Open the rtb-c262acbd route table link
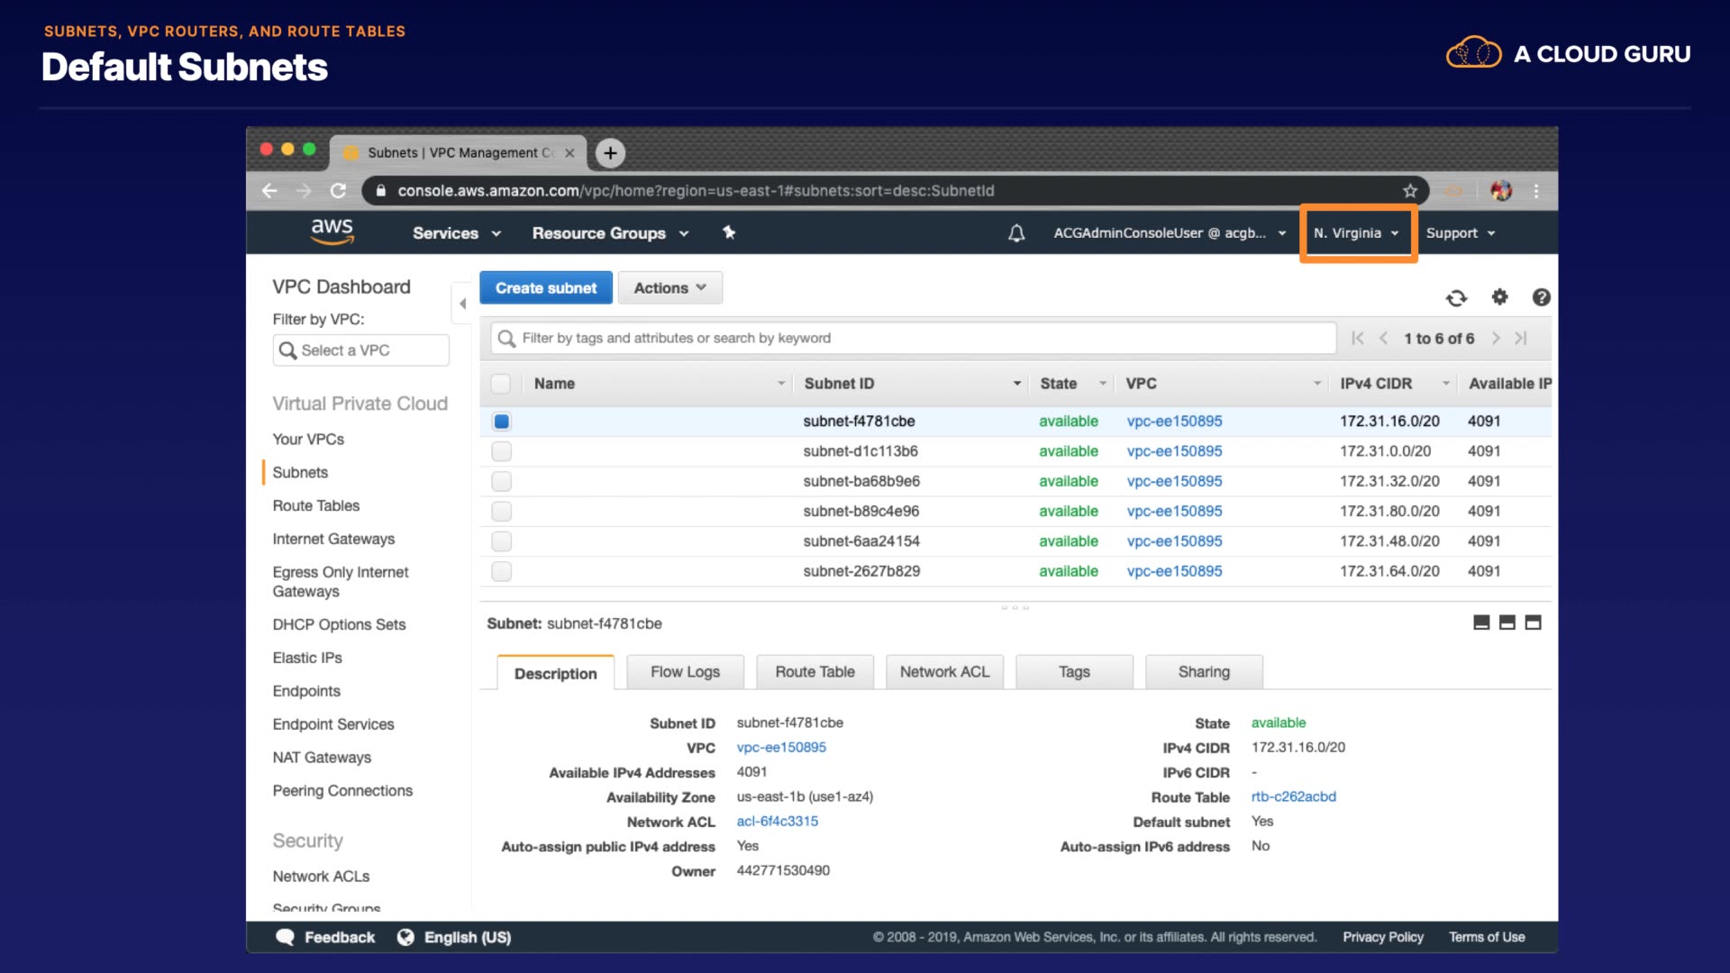1730x973 pixels. [1293, 797]
